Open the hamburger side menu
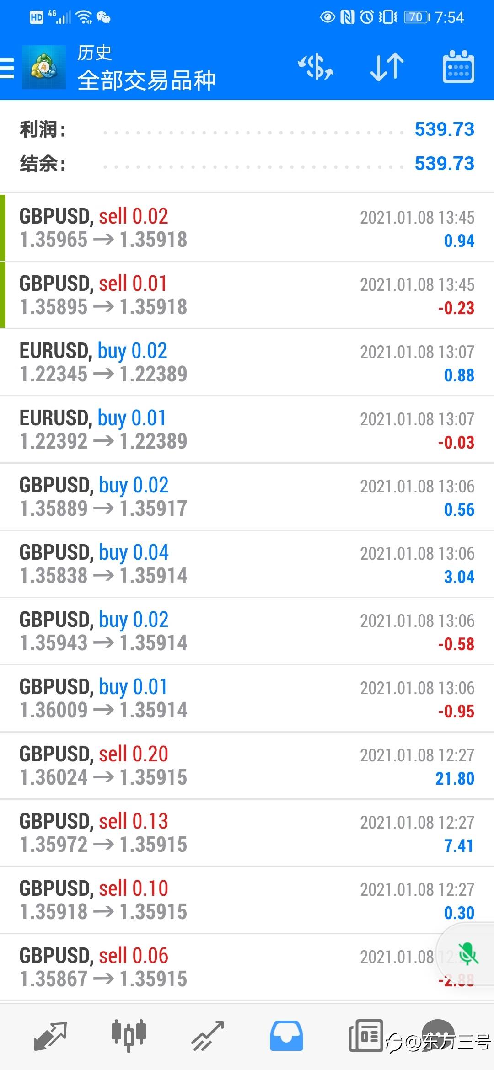Image resolution: width=494 pixels, height=1070 pixels. point(6,68)
